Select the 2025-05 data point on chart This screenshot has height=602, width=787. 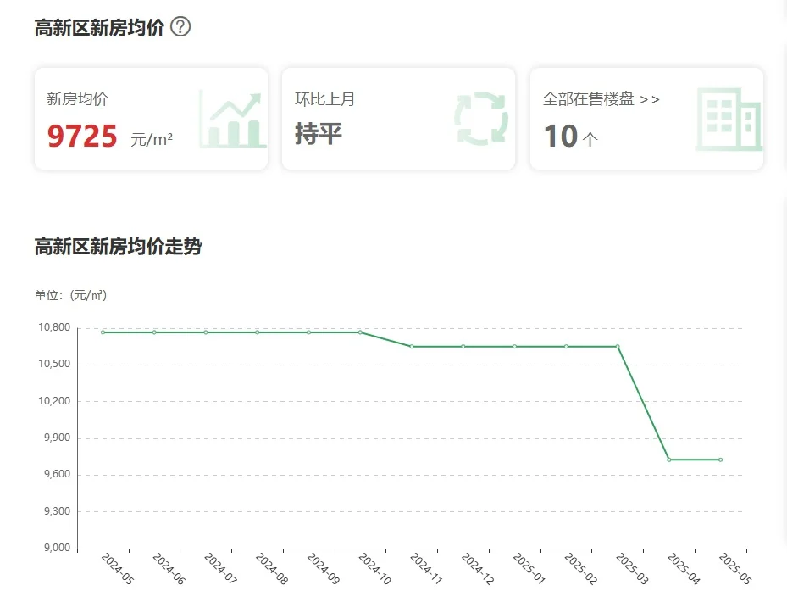pos(721,460)
